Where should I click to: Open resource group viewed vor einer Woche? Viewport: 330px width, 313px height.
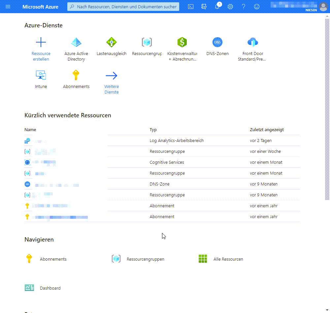point(162,152)
